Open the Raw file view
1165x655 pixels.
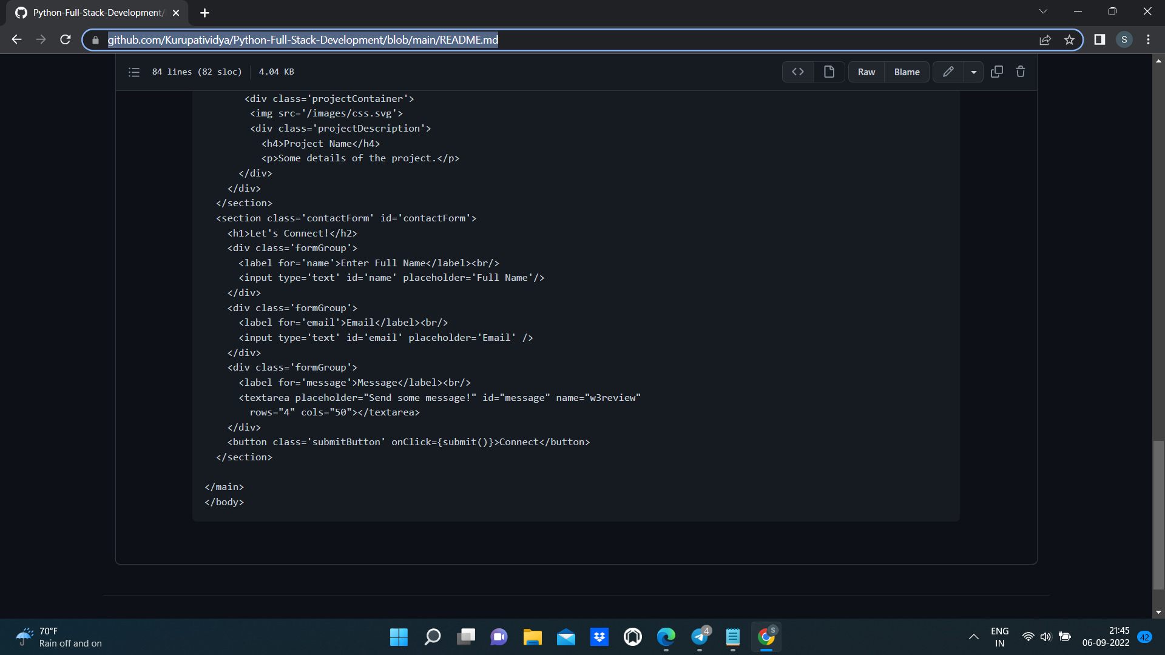coord(866,72)
